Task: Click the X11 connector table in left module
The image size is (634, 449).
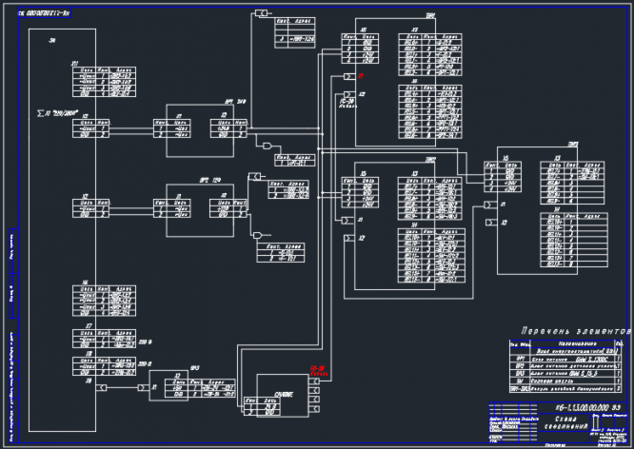Action: click(104, 82)
